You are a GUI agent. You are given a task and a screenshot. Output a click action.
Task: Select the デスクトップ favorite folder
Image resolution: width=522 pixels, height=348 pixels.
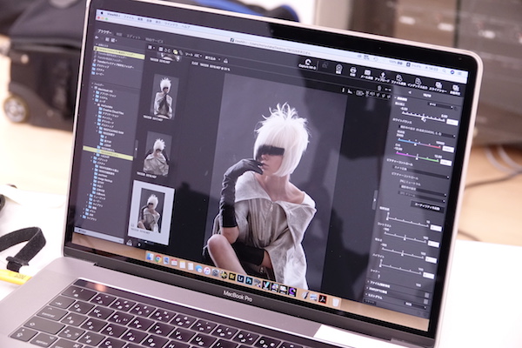pos(100,66)
